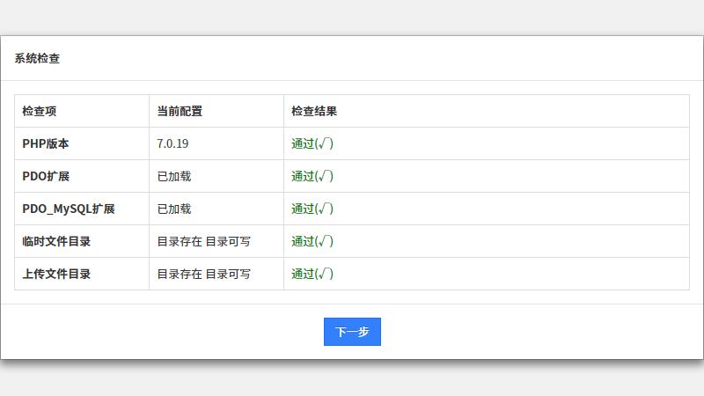The image size is (704, 396).
Task: Click 目录存在 目录可写 in the 上传文件目录 row
Action: click(204, 274)
